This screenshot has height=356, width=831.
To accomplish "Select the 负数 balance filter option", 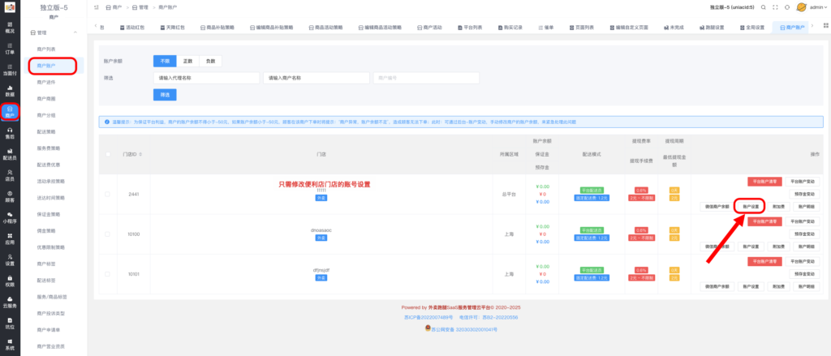I will point(210,61).
